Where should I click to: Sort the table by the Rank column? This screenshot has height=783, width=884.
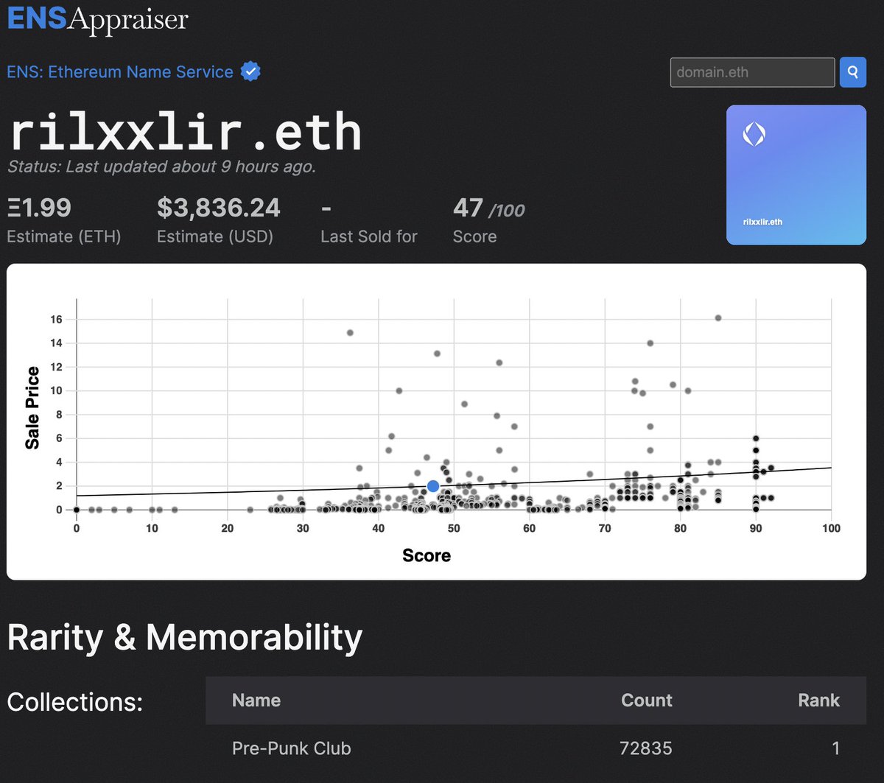pos(818,701)
